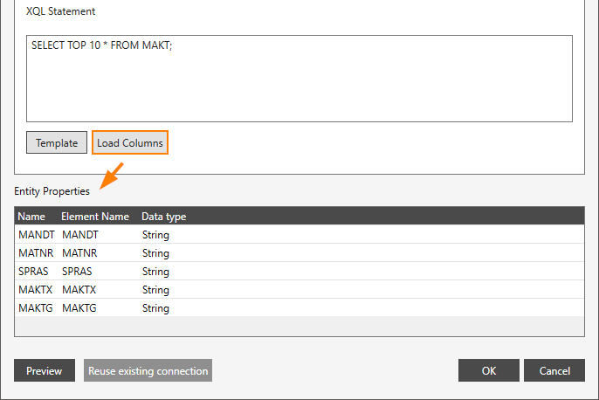This screenshot has height=400, width=599.
Task: Click the Element Name column header
Action: (x=95, y=217)
